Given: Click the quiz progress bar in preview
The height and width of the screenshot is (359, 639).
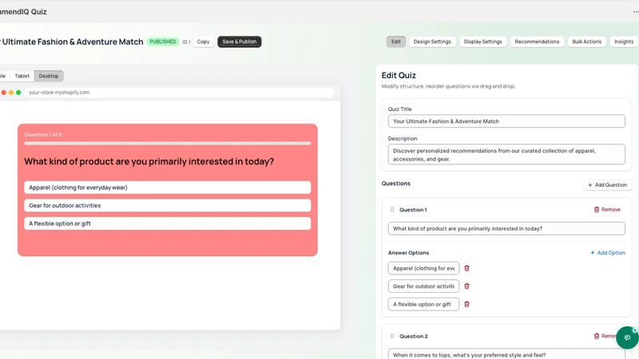Looking at the screenshot, I should (168, 144).
